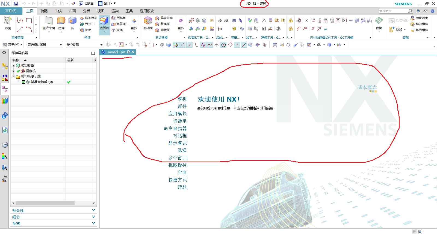The width and height of the screenshot is (437, 234).
Task: Click in the 查找命令 search field
Action: click(393, 11)
